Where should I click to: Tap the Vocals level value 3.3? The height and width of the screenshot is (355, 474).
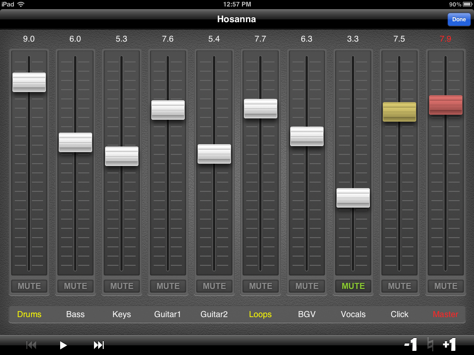pos(352,39)
